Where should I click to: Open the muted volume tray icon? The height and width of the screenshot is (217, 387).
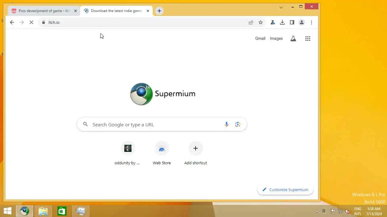(348, 211)
